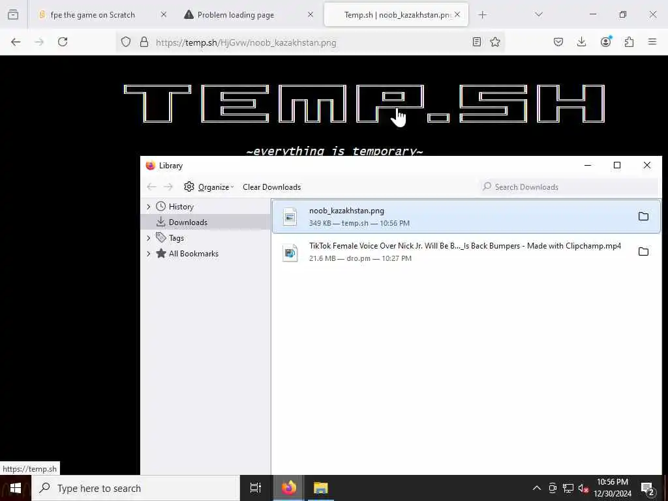
Task: Open the Organize menu in Library
Action: point(209,187)
